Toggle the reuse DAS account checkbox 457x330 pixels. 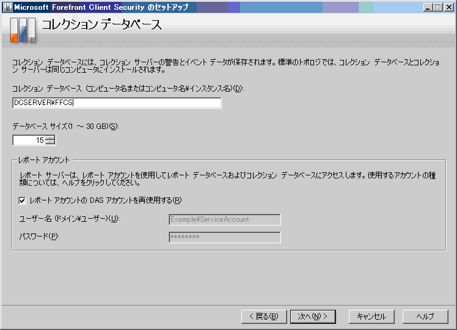(22, 200)
